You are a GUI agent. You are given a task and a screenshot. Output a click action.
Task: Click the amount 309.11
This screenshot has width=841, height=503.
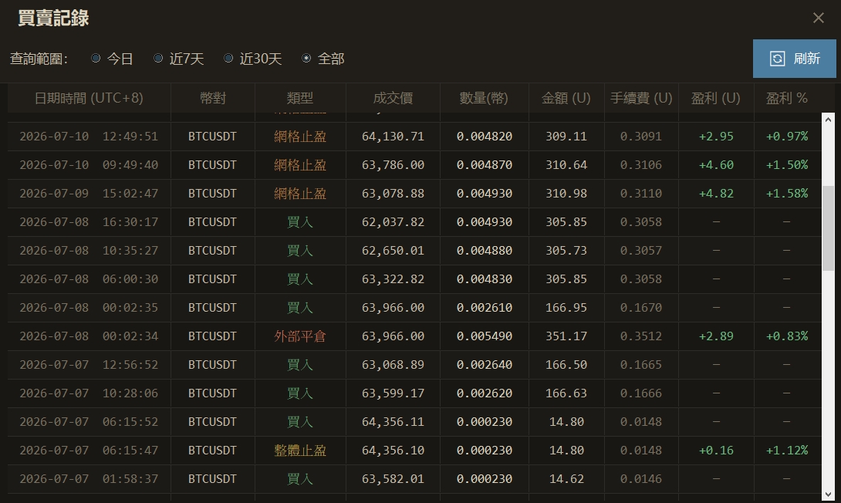click(x=566, y=137)
